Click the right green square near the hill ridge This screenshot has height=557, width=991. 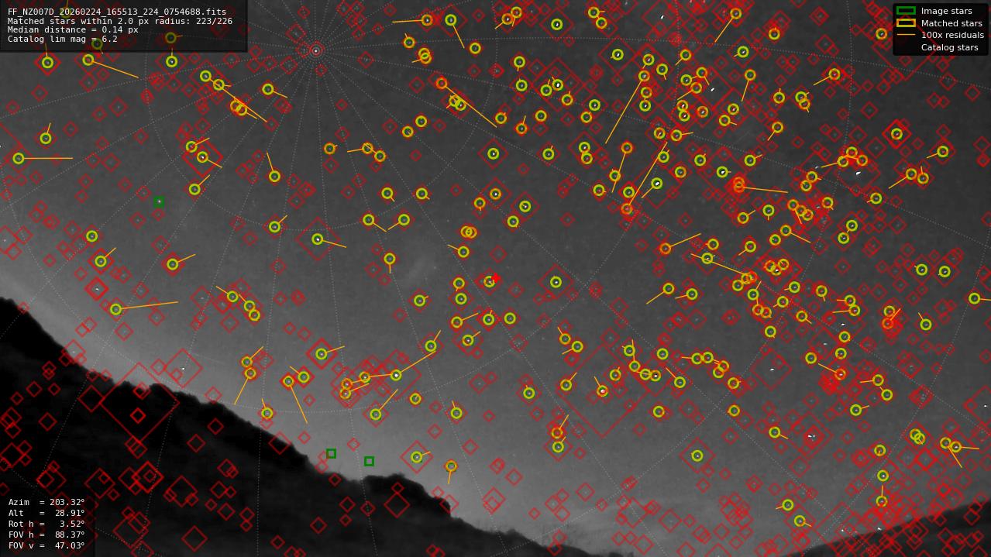pos(369,461)
